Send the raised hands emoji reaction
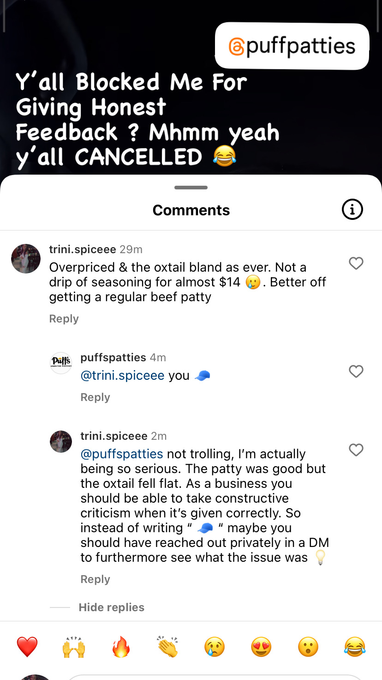Image resolution: width=382 pixels, height=680 pixels. pyautogui.click(x=74, y=646)
